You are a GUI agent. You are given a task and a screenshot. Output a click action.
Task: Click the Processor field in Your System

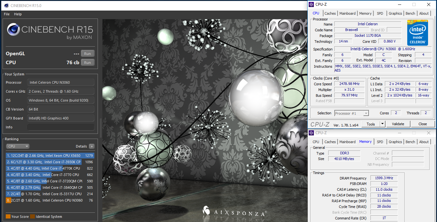pos(61,82)
